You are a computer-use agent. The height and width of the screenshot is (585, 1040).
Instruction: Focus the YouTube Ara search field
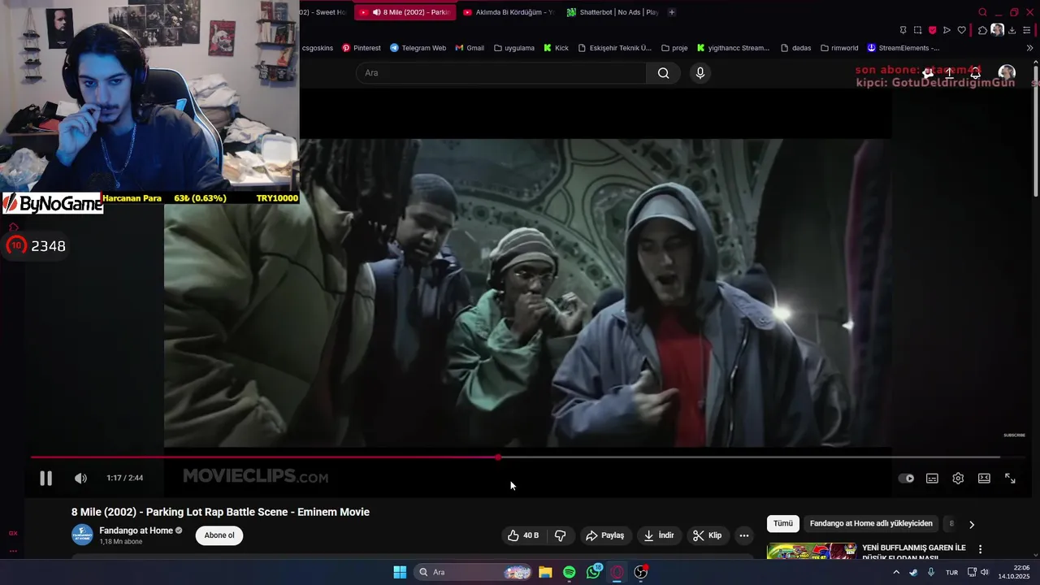[x=500, y=73]
